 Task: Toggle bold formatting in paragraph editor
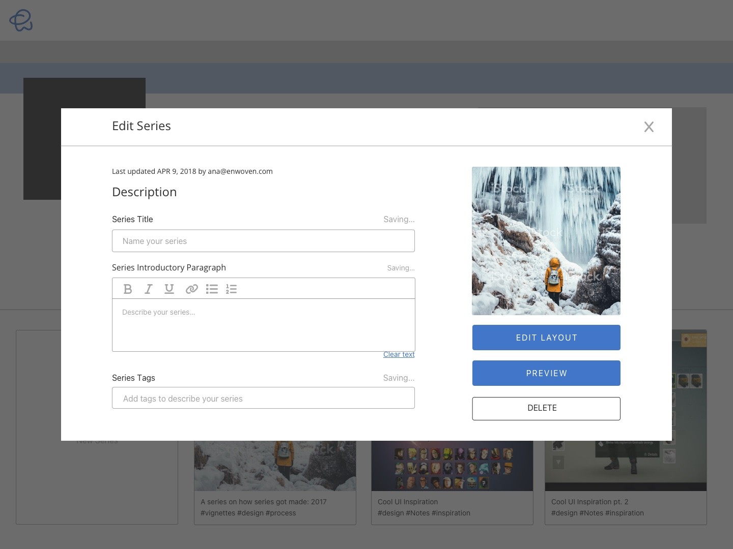point(128,289)
